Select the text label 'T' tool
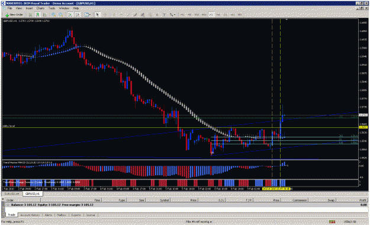 164,15
